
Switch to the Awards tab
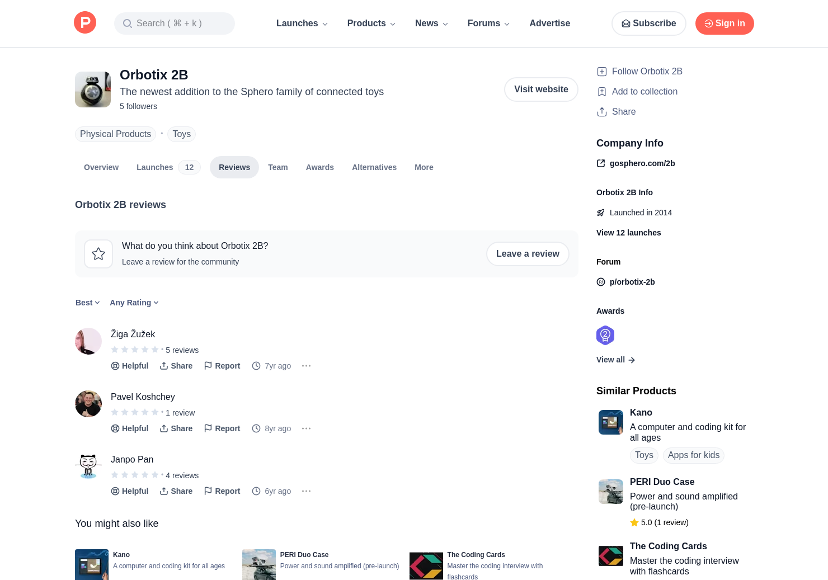point(320,167)
